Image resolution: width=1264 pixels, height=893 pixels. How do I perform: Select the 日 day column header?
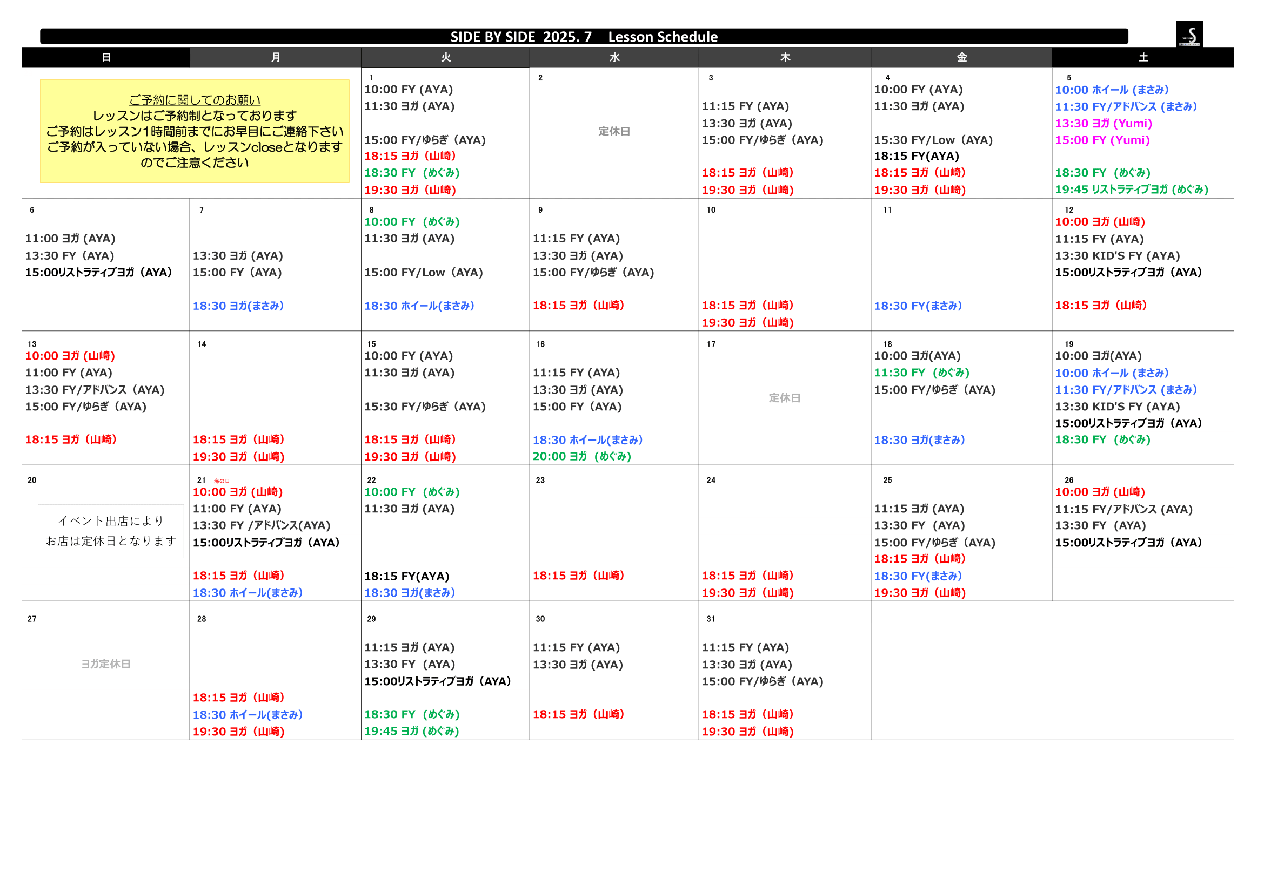tap(106, 57)
